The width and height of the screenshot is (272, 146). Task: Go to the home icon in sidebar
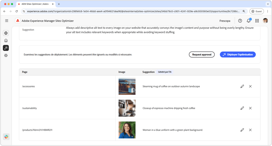(6, 41)
